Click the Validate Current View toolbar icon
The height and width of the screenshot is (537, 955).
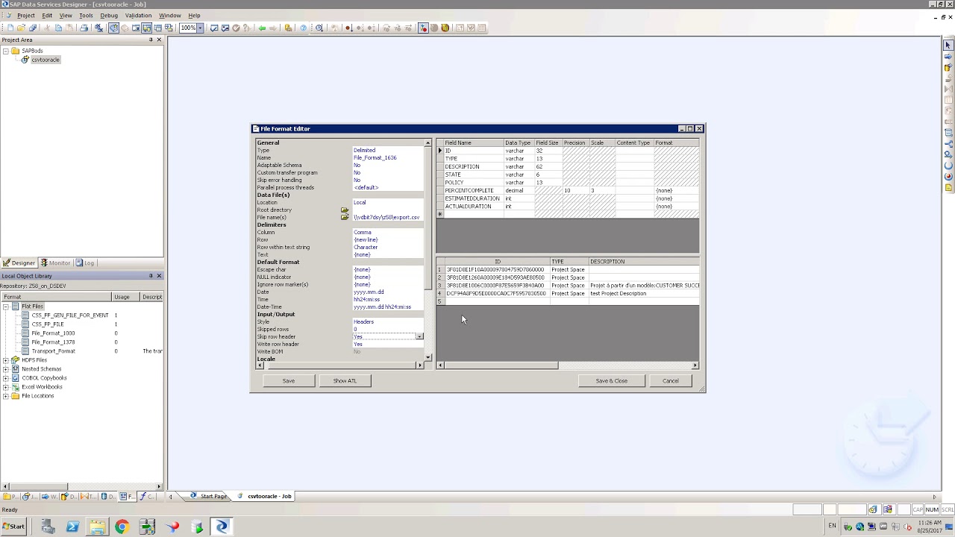tap(214, 28)
